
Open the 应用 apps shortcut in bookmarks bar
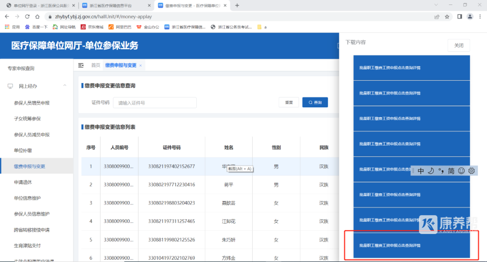[x=13, y=27]
